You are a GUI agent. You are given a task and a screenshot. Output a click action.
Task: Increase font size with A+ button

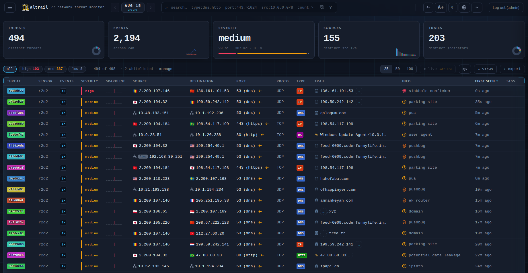click(x=441, y=7)
